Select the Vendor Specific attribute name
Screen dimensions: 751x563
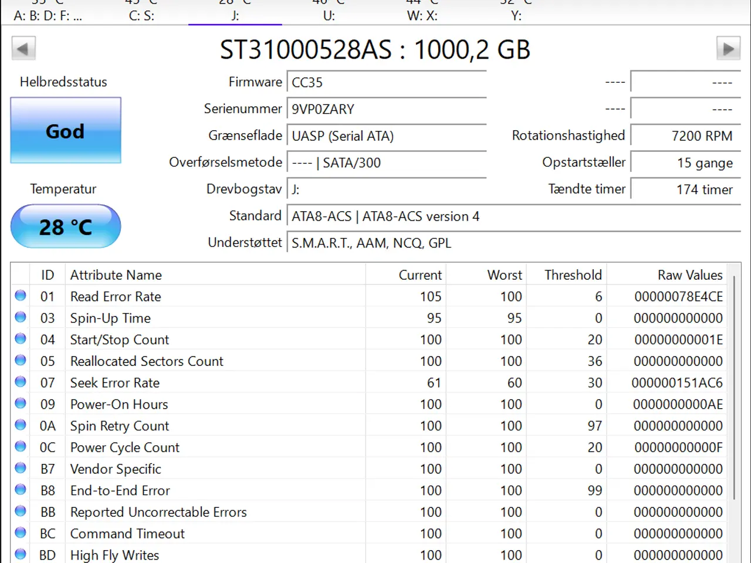[116, 469]
